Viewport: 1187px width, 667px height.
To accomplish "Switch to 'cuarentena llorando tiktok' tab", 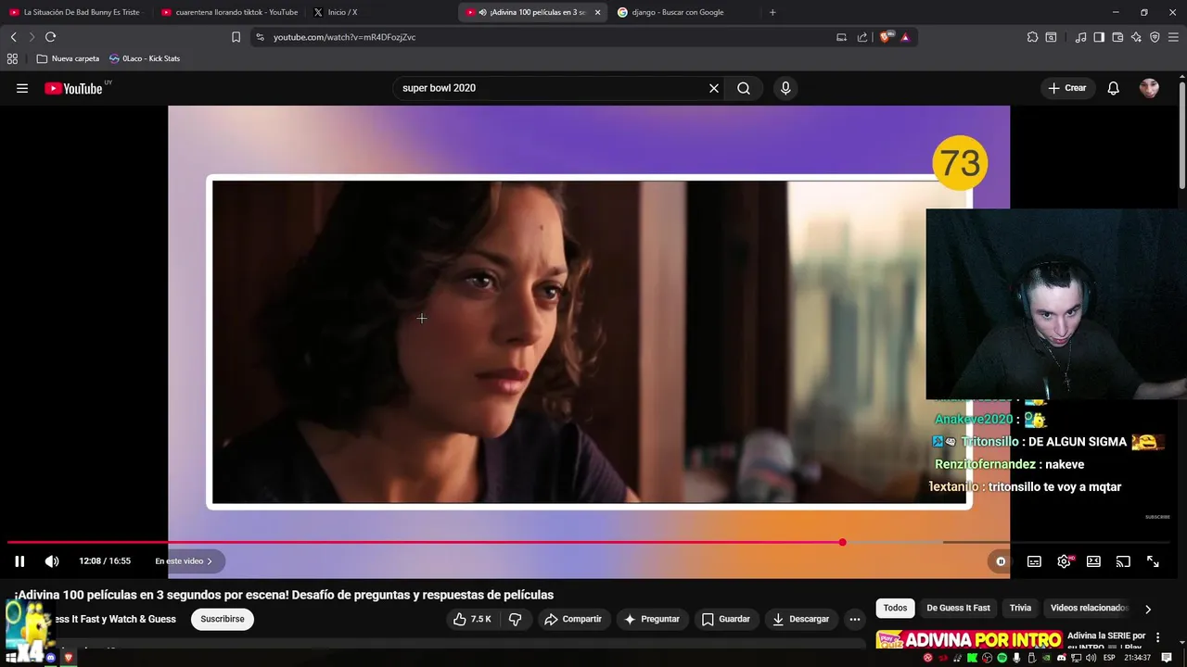I will [x=229, y=12].
